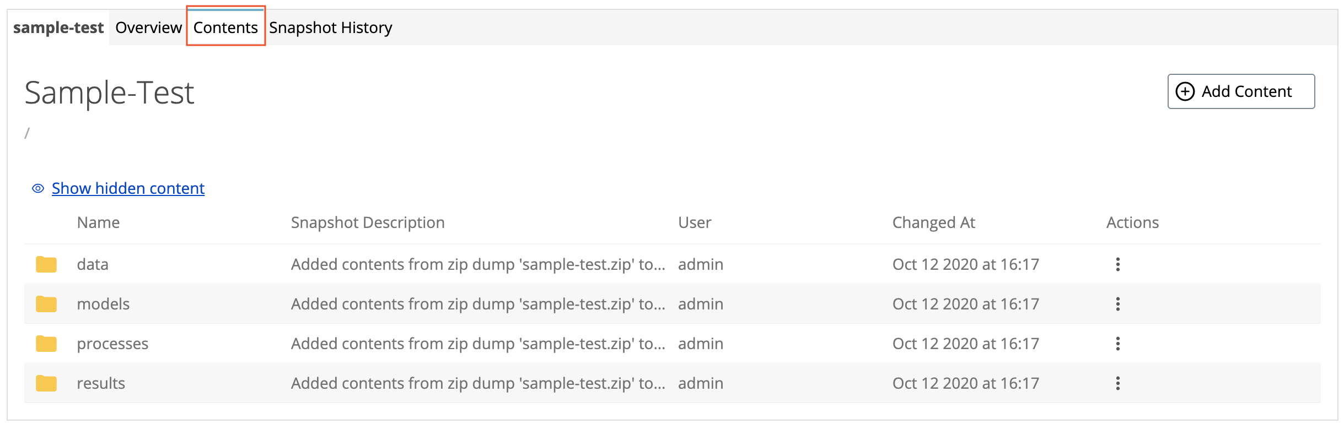
Task: Open the actions menu for models
Action: [1118, 304]
